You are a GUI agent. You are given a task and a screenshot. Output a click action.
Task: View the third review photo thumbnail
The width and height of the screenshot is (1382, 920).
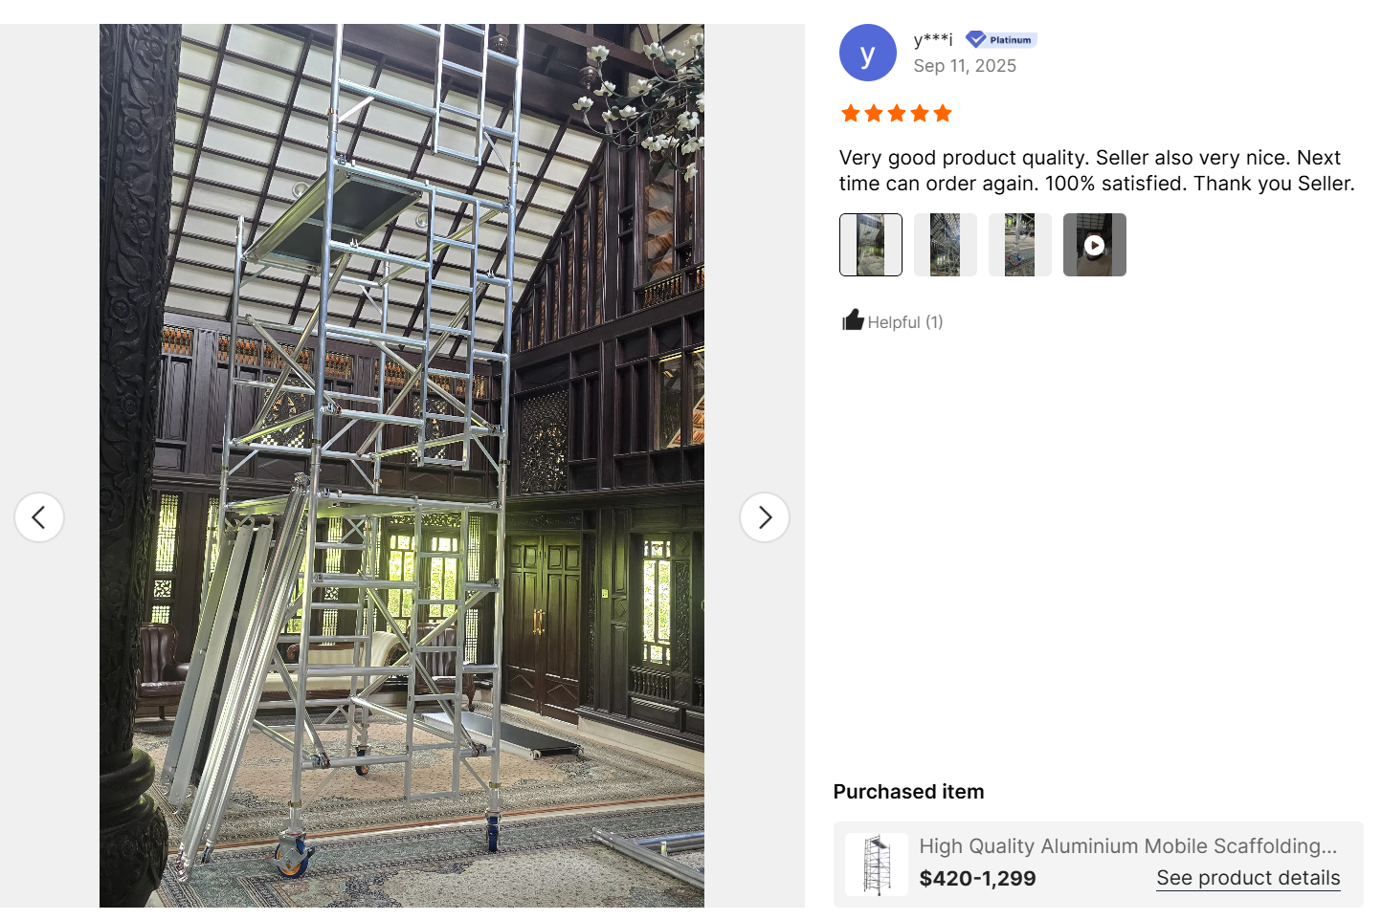click(x=1019, y=245)
